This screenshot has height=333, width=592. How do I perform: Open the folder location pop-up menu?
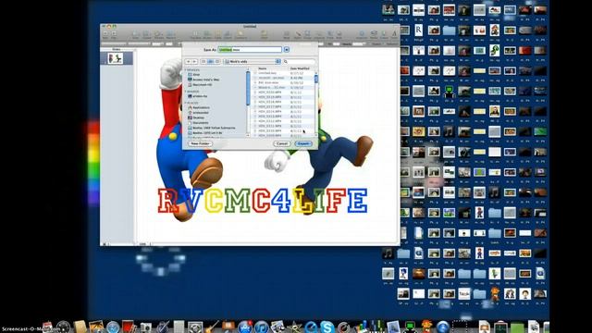pos(253,61)
